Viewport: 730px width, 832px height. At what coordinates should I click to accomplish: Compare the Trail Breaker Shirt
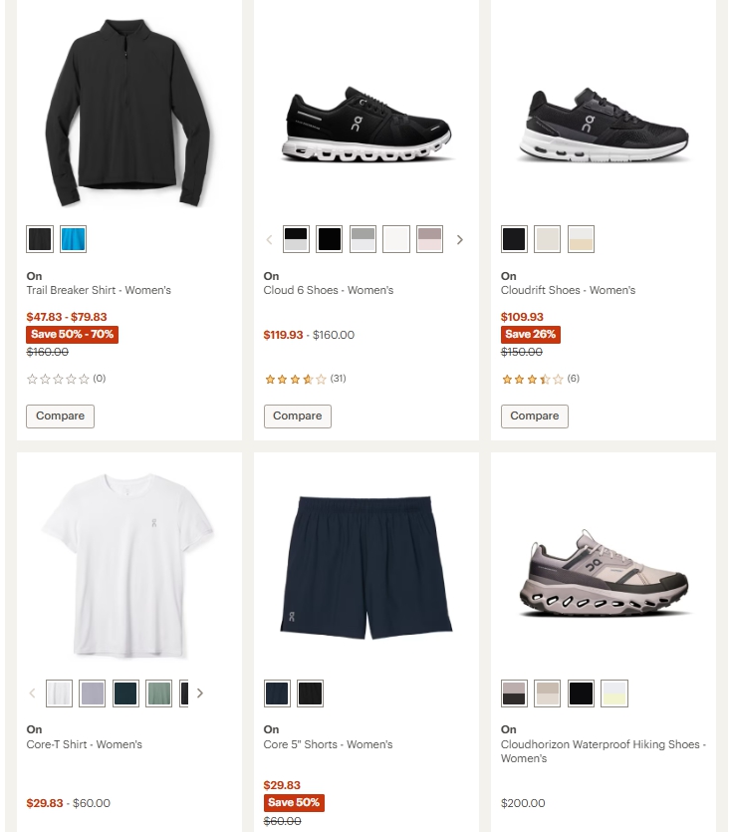point(60,416)
